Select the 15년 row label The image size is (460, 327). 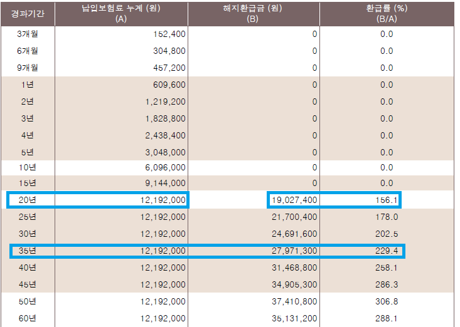28,184
